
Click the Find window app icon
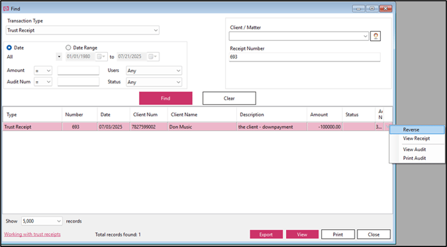tap(6, 9)
